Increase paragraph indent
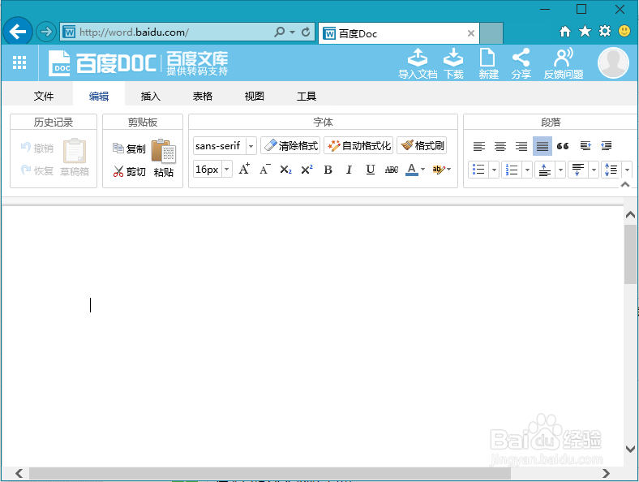Image resolution: width=639 pixels, height=482 pixels. (x=585, y=145)
